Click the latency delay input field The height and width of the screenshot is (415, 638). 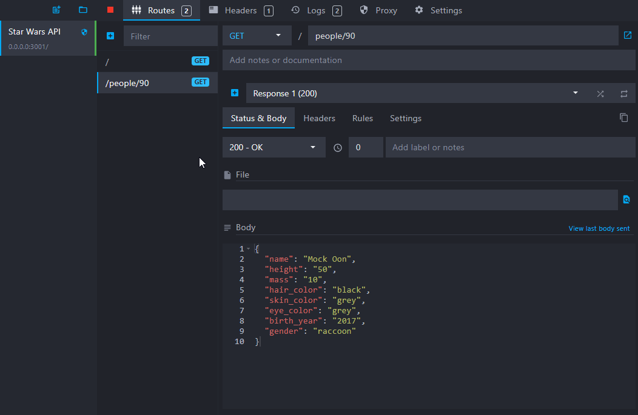(x=365, y=147)
